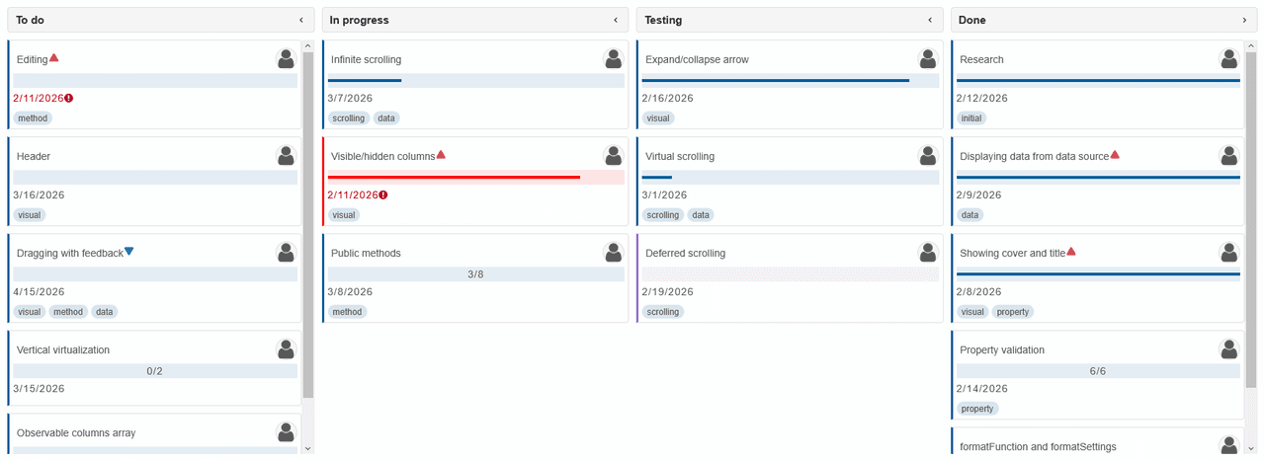Image resolution: width=1265 pixels, height=461 pixels.
Task: Click the overdue alert icon on Editing card date
Action: pyautogui.click(x=69, y=98)
